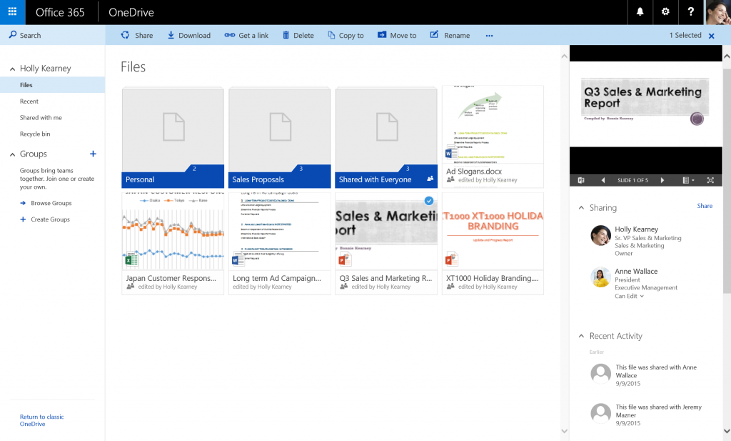Click the Download icon in the toolbar

pyautogui.click(x=188, y=34)
